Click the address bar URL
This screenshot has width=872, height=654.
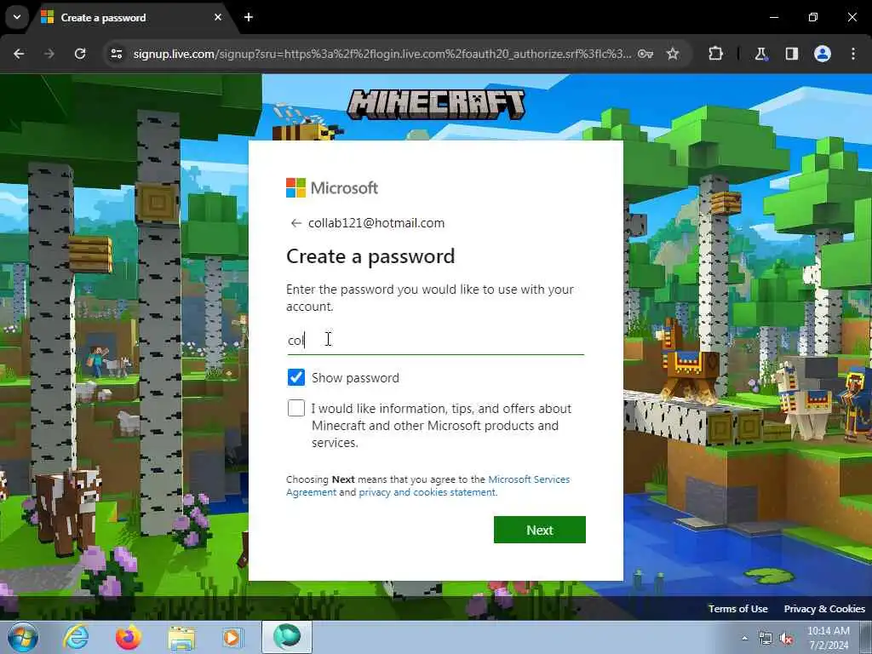382,54
